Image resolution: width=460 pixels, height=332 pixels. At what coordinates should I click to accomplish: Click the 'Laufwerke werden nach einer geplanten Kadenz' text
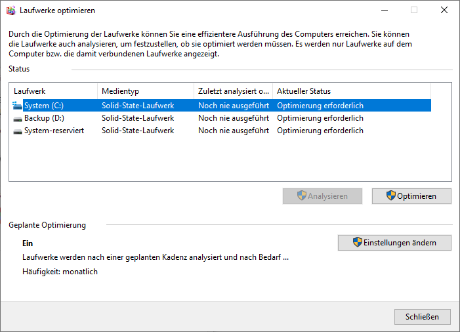pyautogui.click(x=156, y=257)
